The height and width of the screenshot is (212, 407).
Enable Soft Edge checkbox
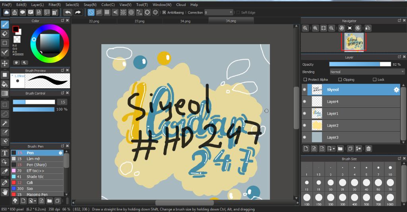238,12
